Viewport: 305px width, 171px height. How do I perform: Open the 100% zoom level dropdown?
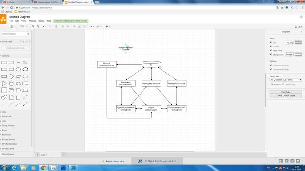coord(23,26)
